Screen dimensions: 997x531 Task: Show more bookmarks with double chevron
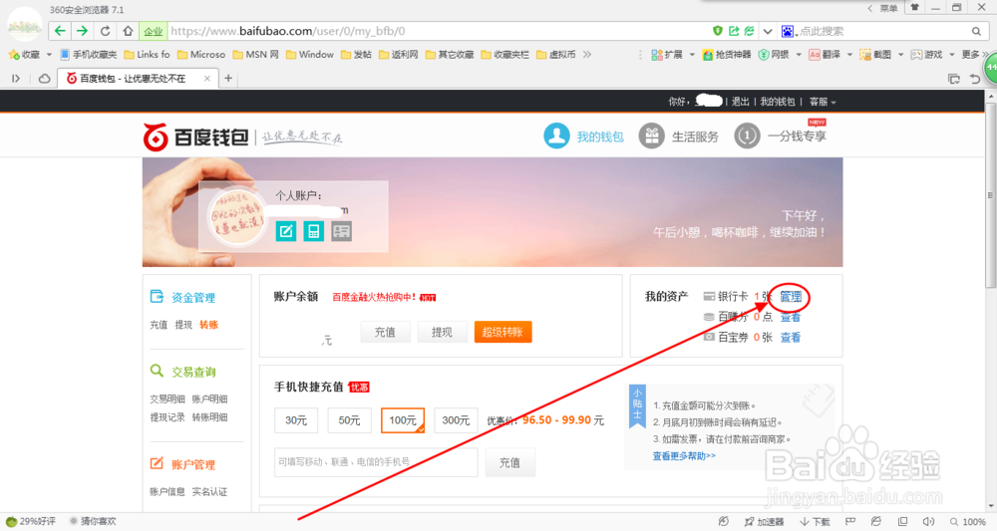pyautogui.click(x=587, y=55)
